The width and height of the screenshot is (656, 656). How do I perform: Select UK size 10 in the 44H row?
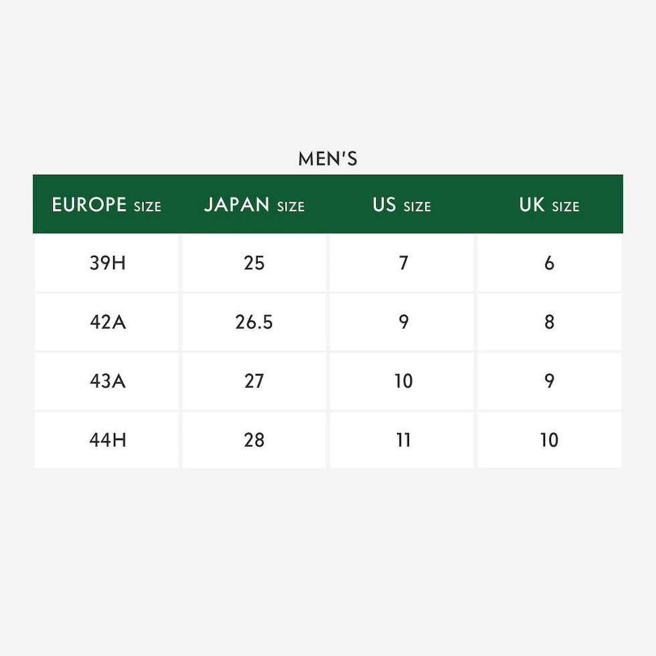tap(549, 440)
